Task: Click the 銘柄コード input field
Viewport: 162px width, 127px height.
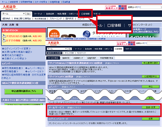Action: 151,7
